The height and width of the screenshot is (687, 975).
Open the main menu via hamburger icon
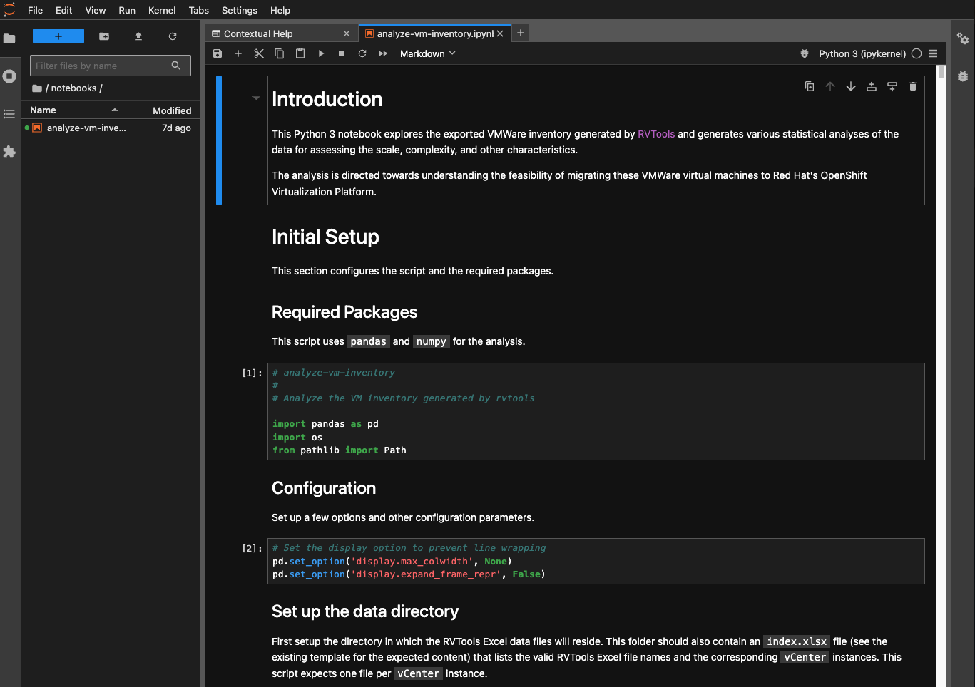click(x=933, y=53)
